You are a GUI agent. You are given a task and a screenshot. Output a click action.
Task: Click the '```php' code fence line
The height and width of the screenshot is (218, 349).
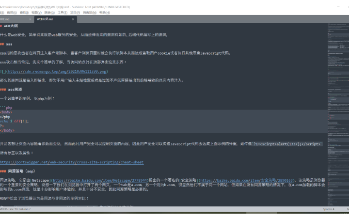coord(6,108)
